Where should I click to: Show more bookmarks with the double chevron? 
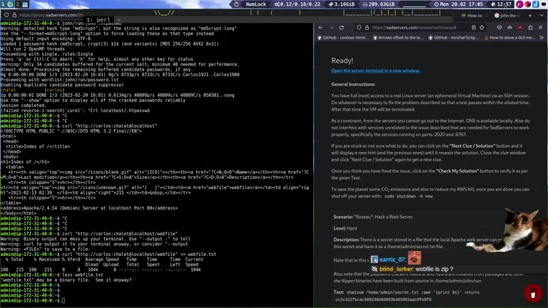click(x=542, y=38)
